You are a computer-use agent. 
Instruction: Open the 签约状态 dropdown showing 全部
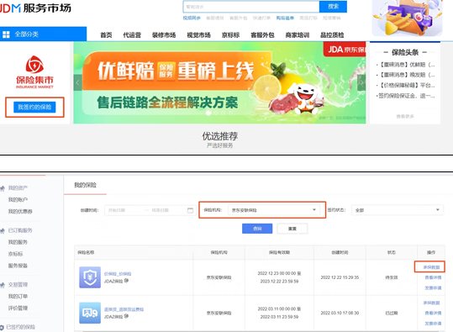tap(398, 210)
